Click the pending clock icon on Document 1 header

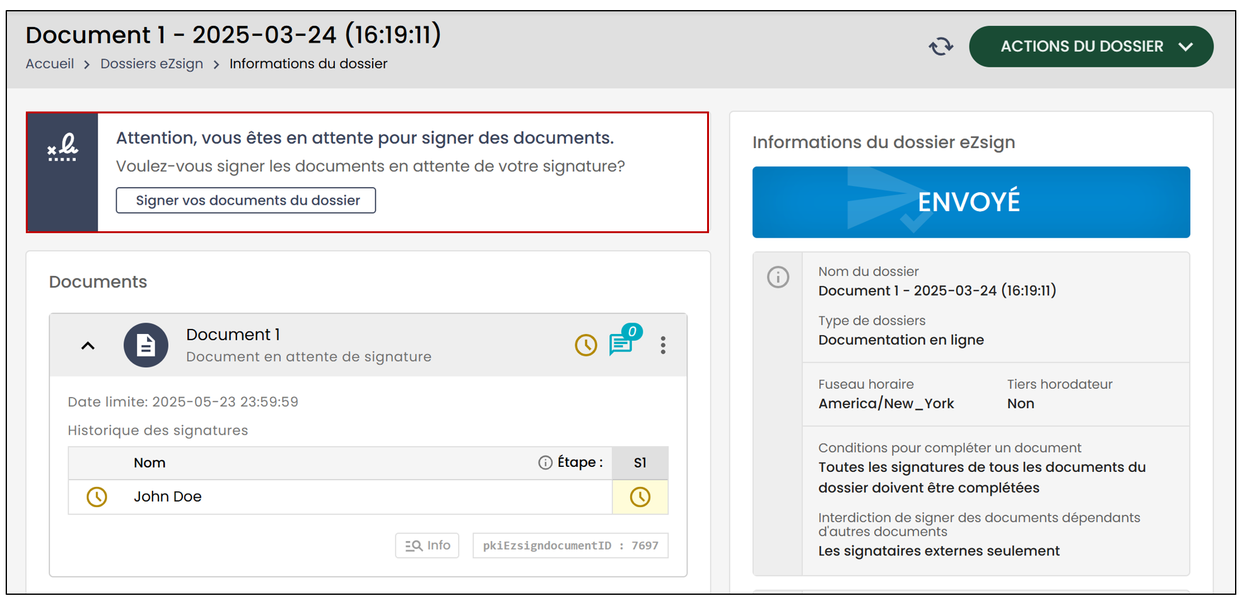point(585,345)
